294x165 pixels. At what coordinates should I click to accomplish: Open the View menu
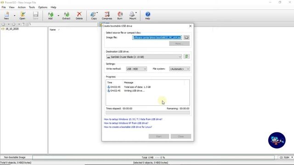[11, 7]
